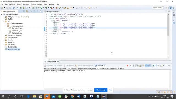The image size is (176, 99).
Task: Collapse the src folder node
Action: pos(4,21)
